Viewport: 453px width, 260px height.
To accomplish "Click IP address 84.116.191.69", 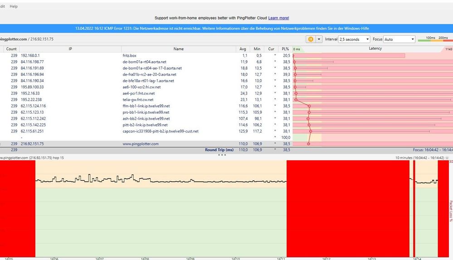I will [x=32, y=68].
